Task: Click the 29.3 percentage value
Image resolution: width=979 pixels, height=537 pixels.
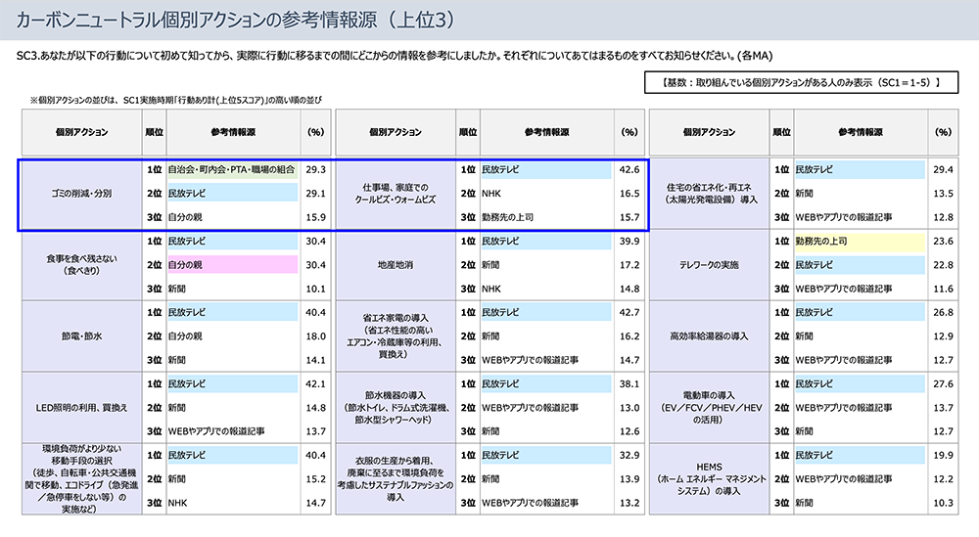Action: click(x=316, y=169)
